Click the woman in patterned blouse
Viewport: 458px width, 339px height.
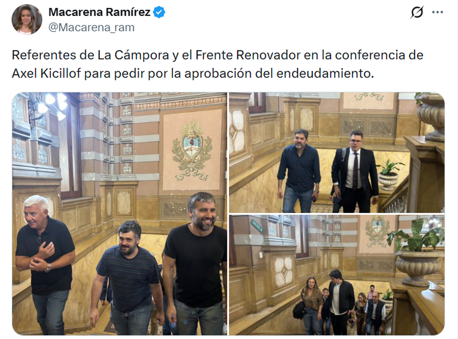point(312,305)
